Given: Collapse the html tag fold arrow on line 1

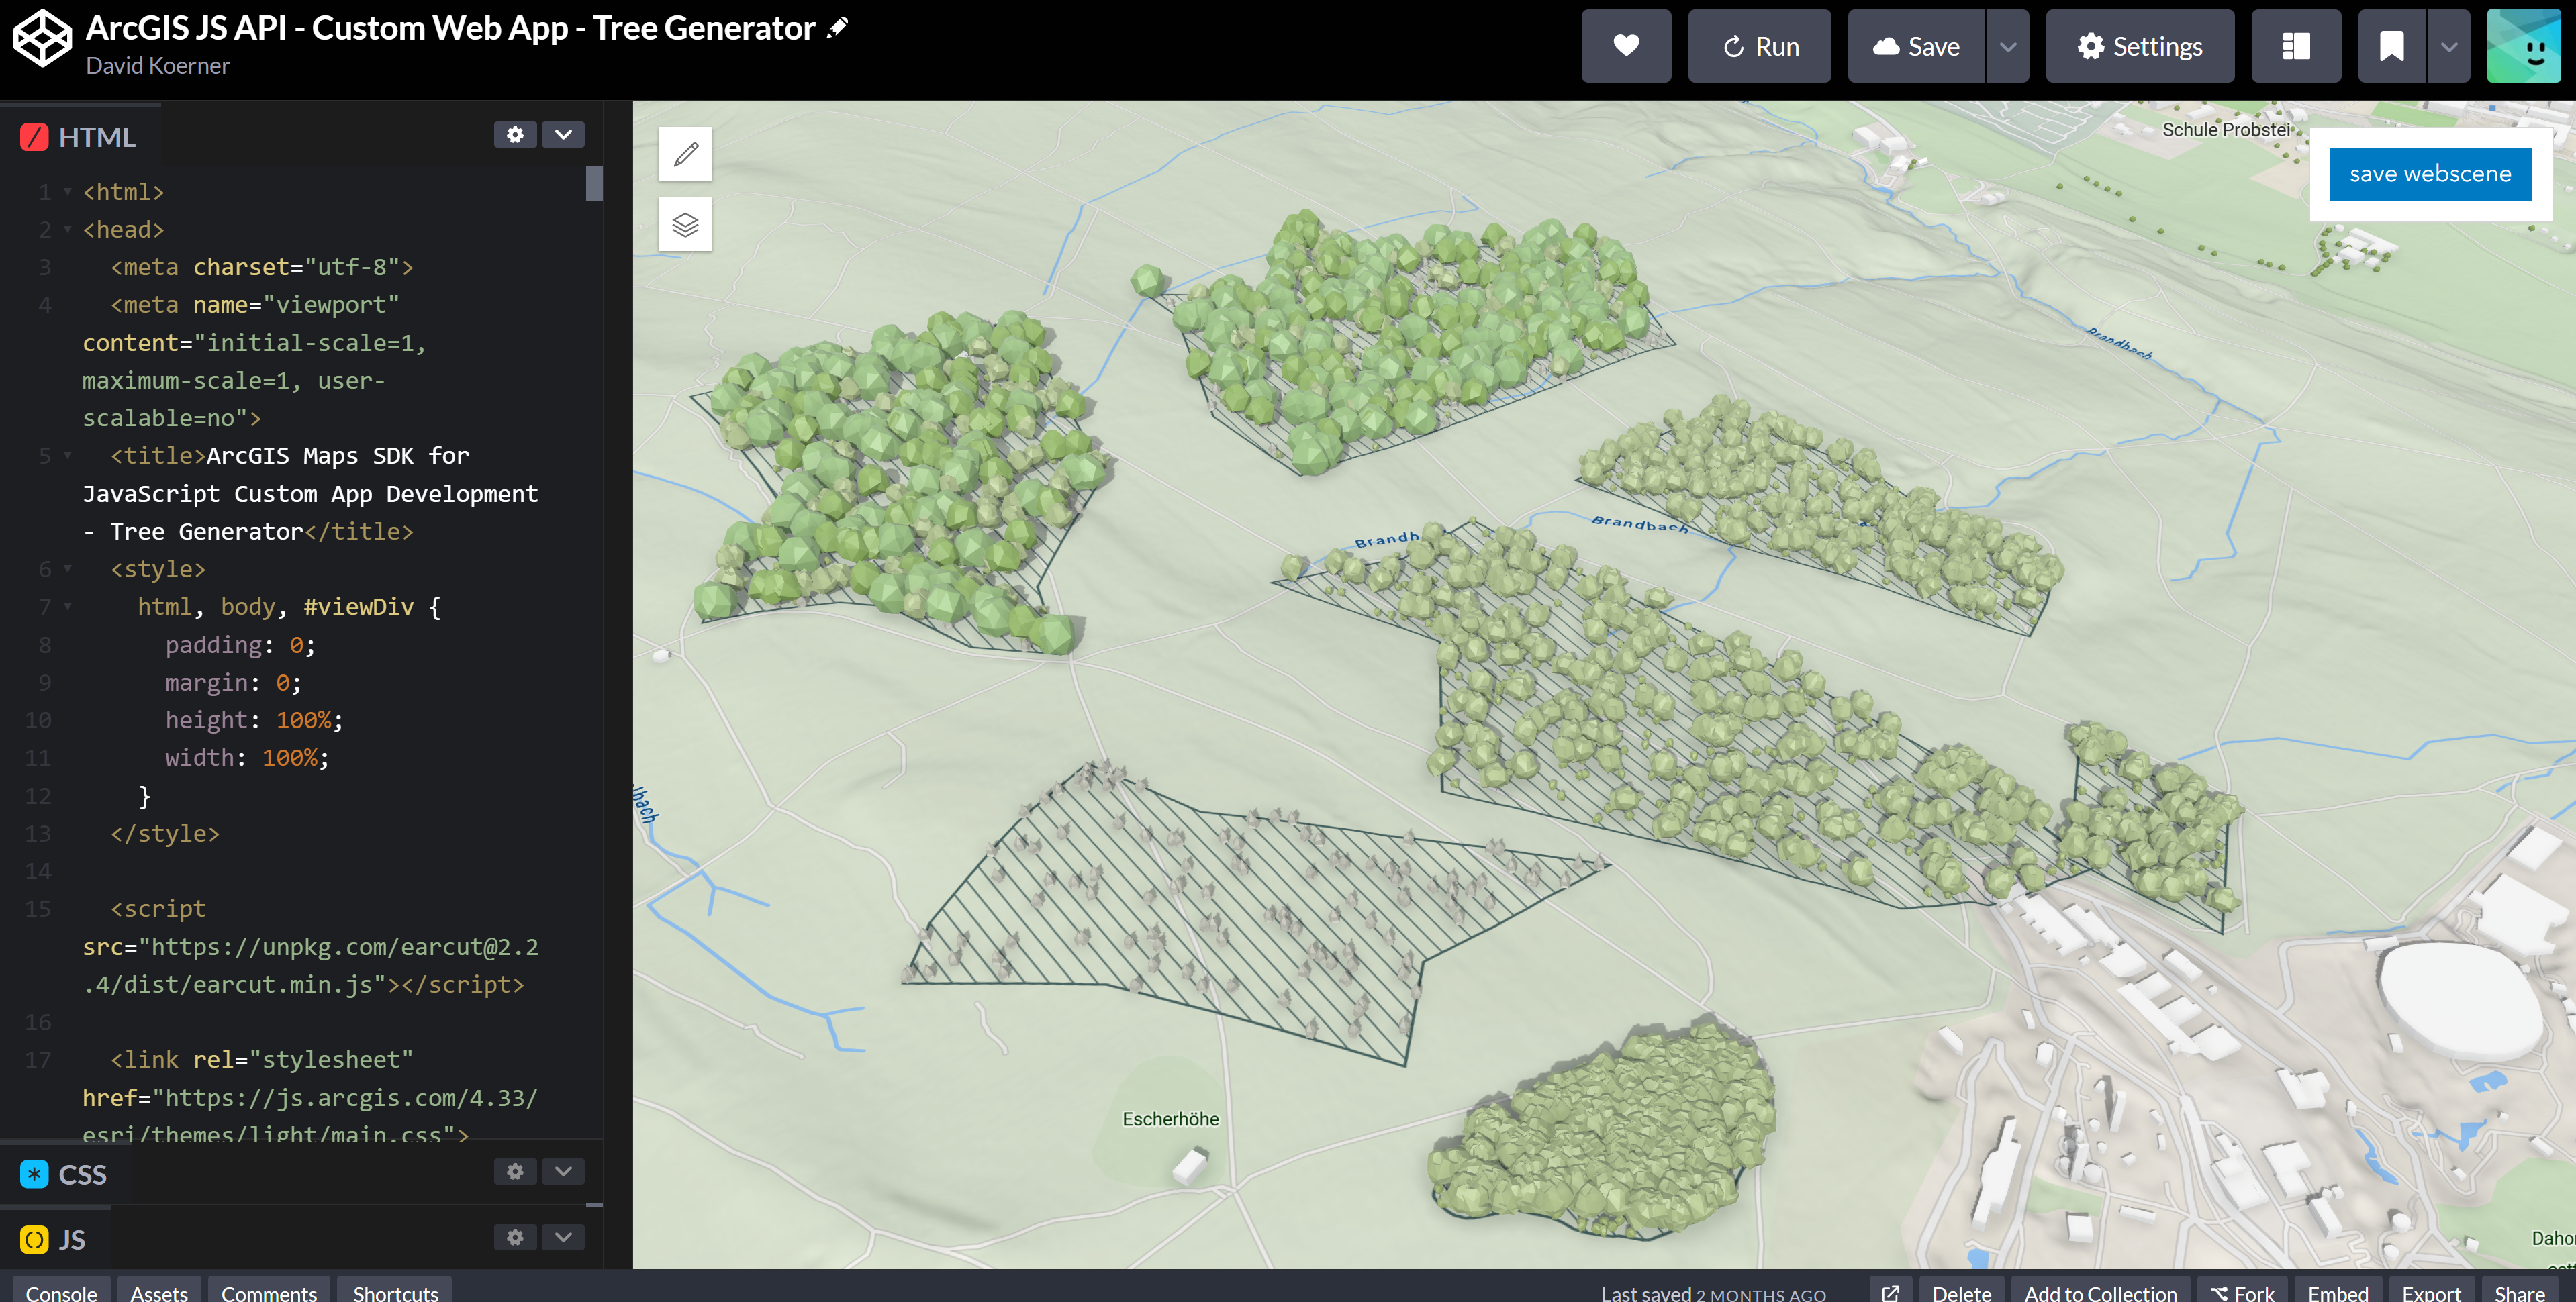Looking at the screenshot, I should click(68, 192).
